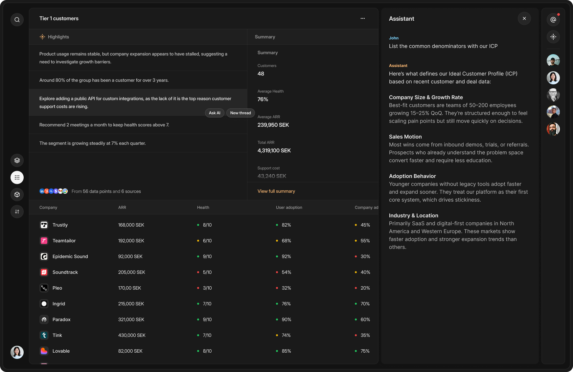Open the View full summary link
The width and height of the screenshot is (573, 372).
pos(276,191)
